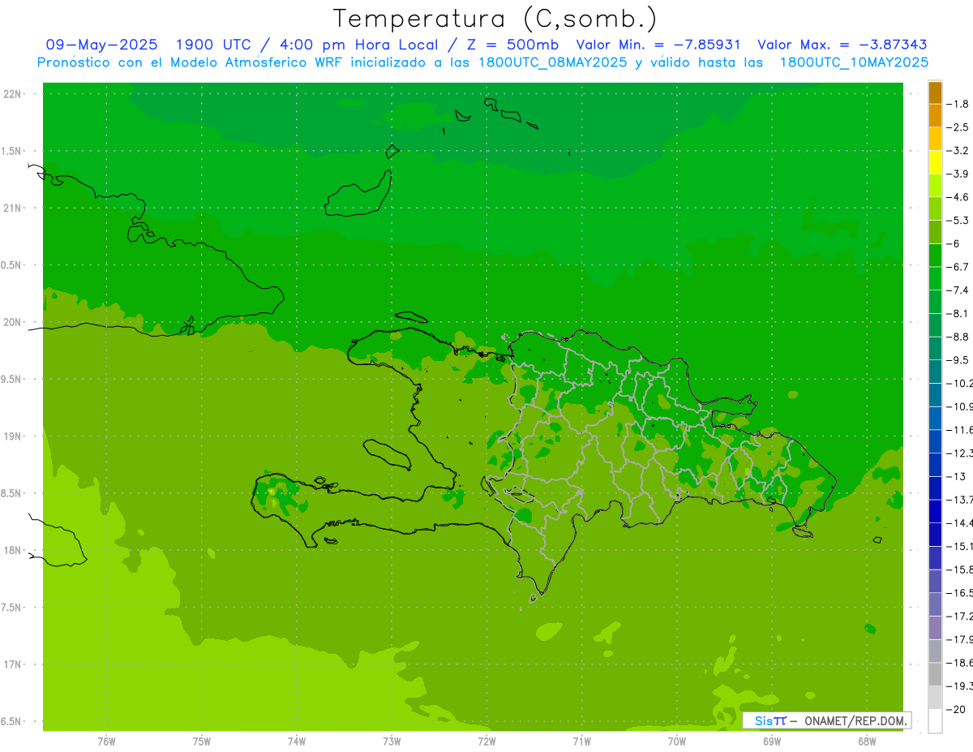The height and width of the screenshot is (752, 973).
Task: Click the 'Valor Min. = -7.85931' value
Action: point(658,45)
